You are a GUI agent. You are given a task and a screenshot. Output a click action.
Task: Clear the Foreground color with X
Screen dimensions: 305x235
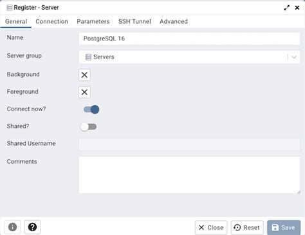pyautogui.click(x=84, y=92)
